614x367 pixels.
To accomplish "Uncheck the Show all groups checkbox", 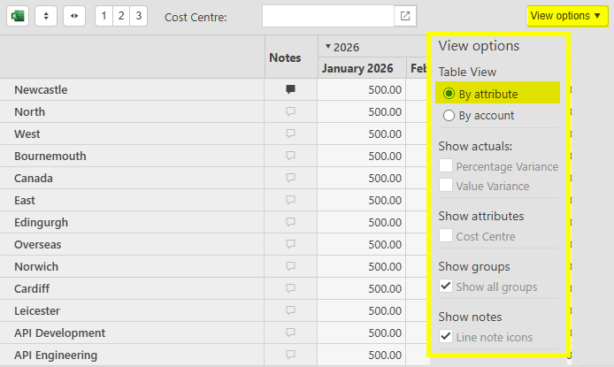I will tap(447, 287).
